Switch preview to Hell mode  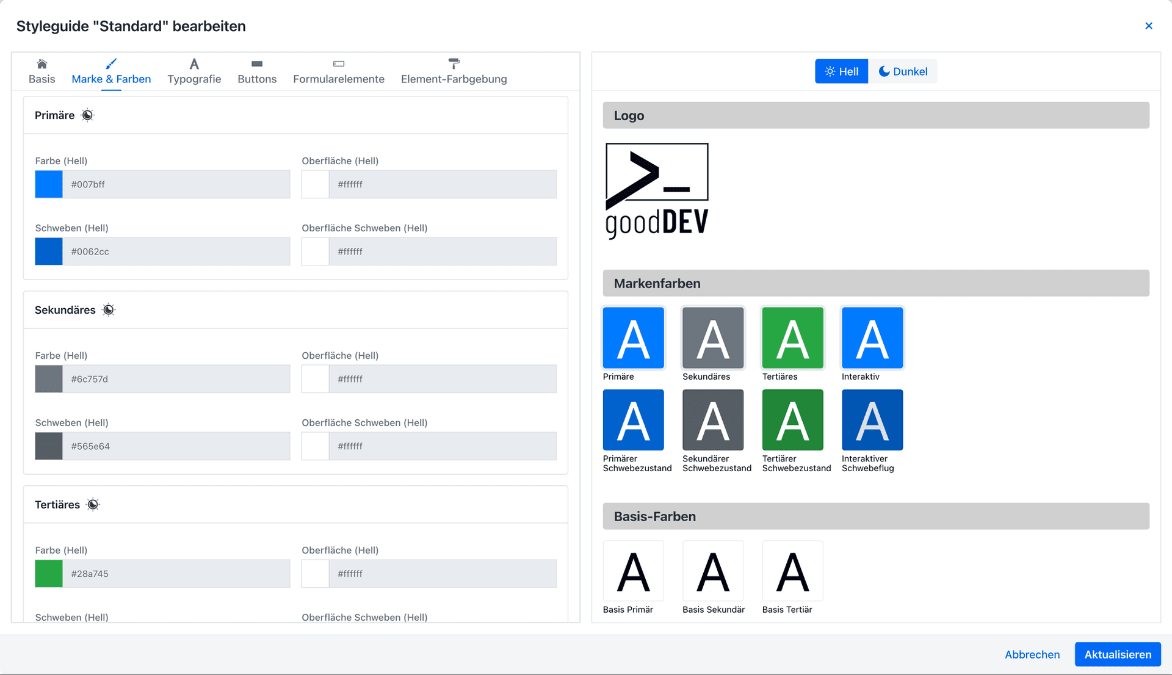pos(841,71)
